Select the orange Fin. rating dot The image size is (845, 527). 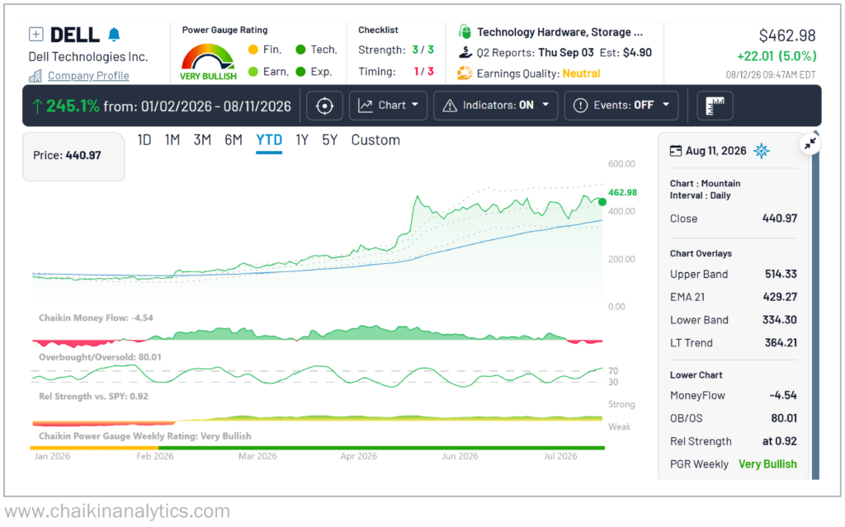pyautogui.click(x=253, y=49)
